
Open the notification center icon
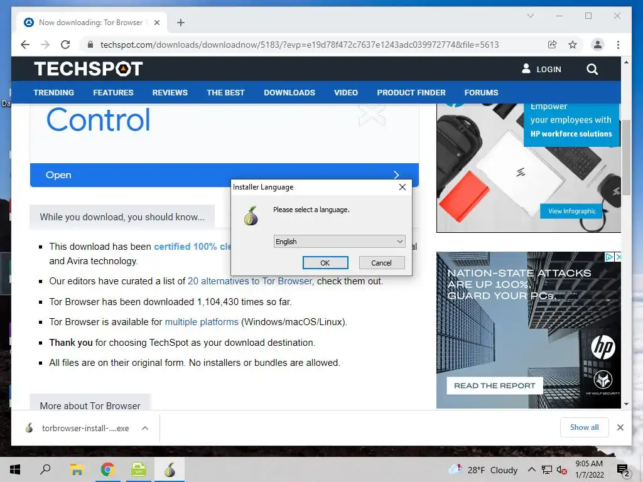(x=623, y=470)
